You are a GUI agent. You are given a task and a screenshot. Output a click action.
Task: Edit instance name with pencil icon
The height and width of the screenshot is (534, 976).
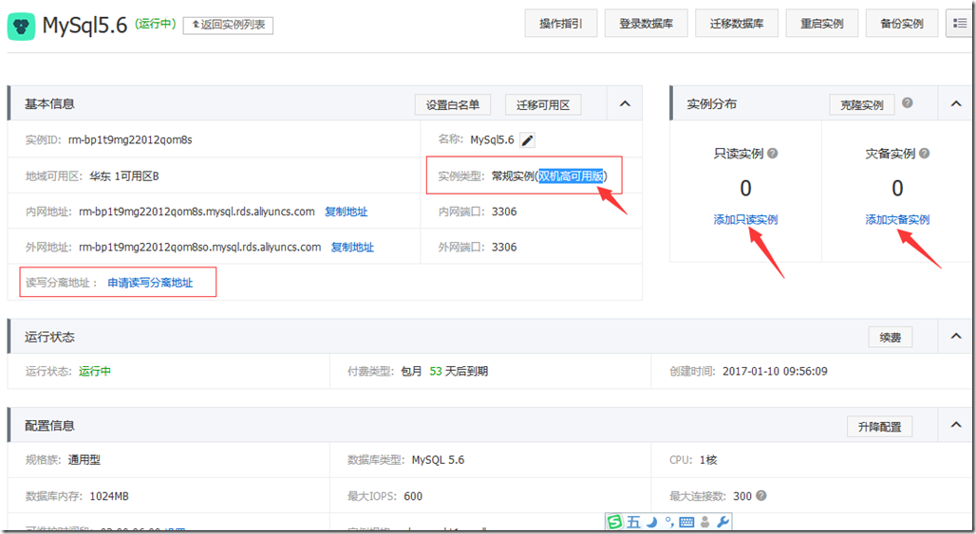tap(527, 140)
